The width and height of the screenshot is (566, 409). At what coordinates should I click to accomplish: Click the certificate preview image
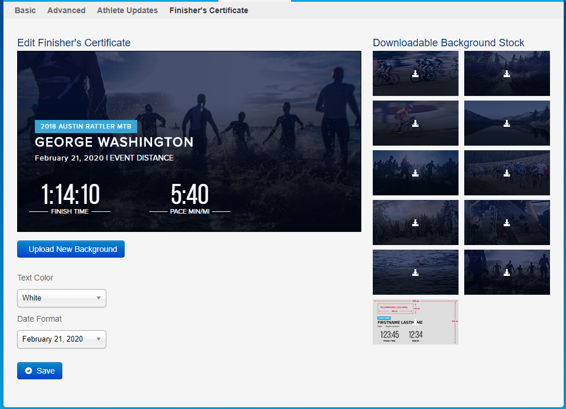tap(189, 141)
